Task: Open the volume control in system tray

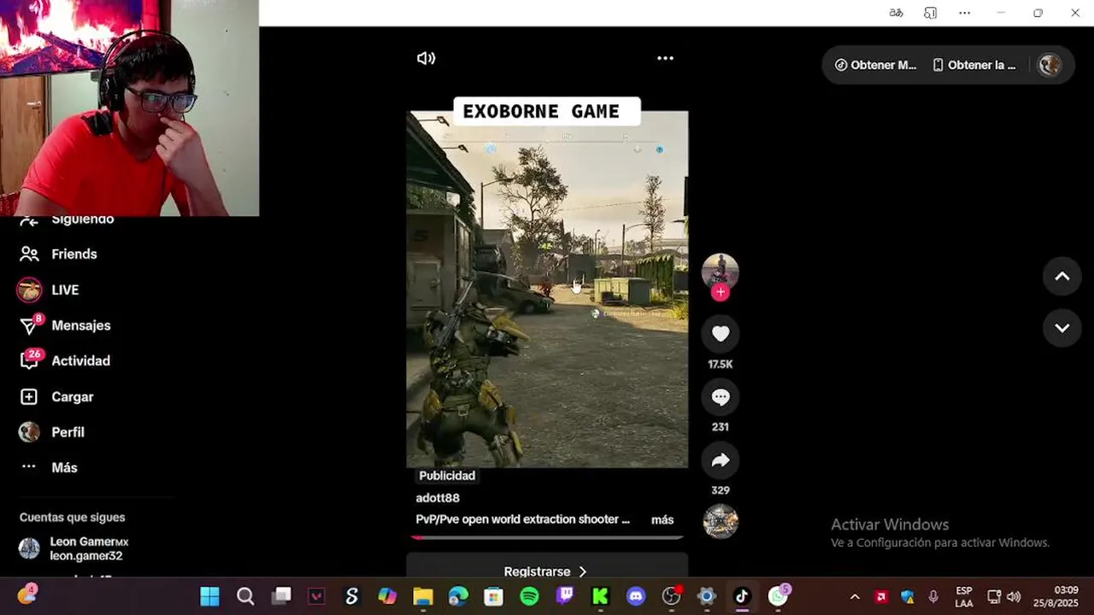Action: tap(1014, 597)
